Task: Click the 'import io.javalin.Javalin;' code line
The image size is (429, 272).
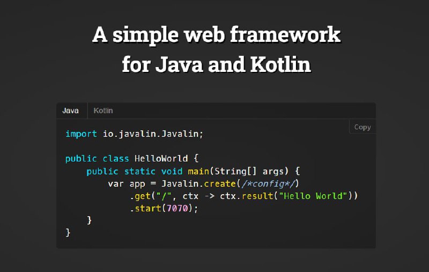Action: click(x=135, y=134)
